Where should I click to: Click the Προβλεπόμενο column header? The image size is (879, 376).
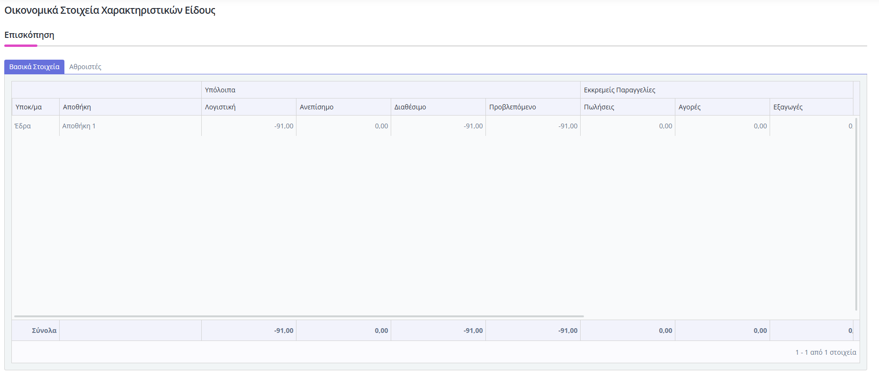coord(533,107)
